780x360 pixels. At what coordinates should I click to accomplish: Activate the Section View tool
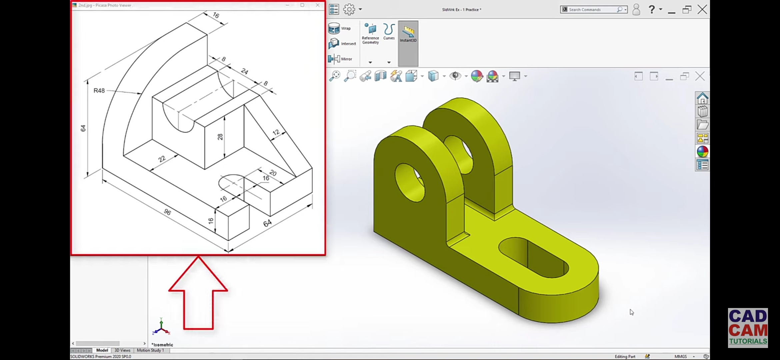380,76
